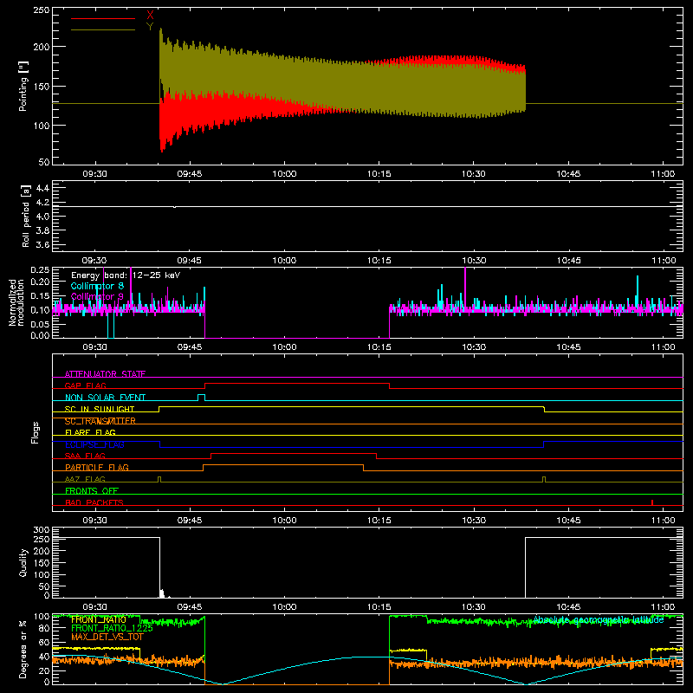Click the GAP_FLAG label
Image resolution: width=693 pixels, height=693 pixels.
(85, 385)
